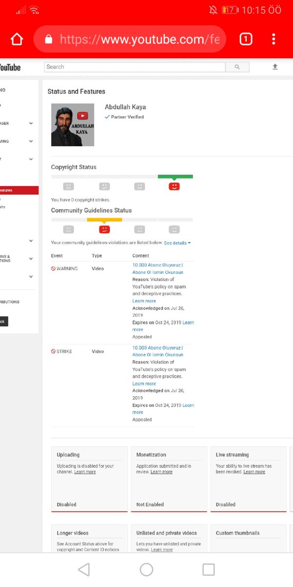The height and width of the screenshot is (587, 293).
Task: Click 'You have 0 copyright strikes.' text
Action: tap(81, 200)
